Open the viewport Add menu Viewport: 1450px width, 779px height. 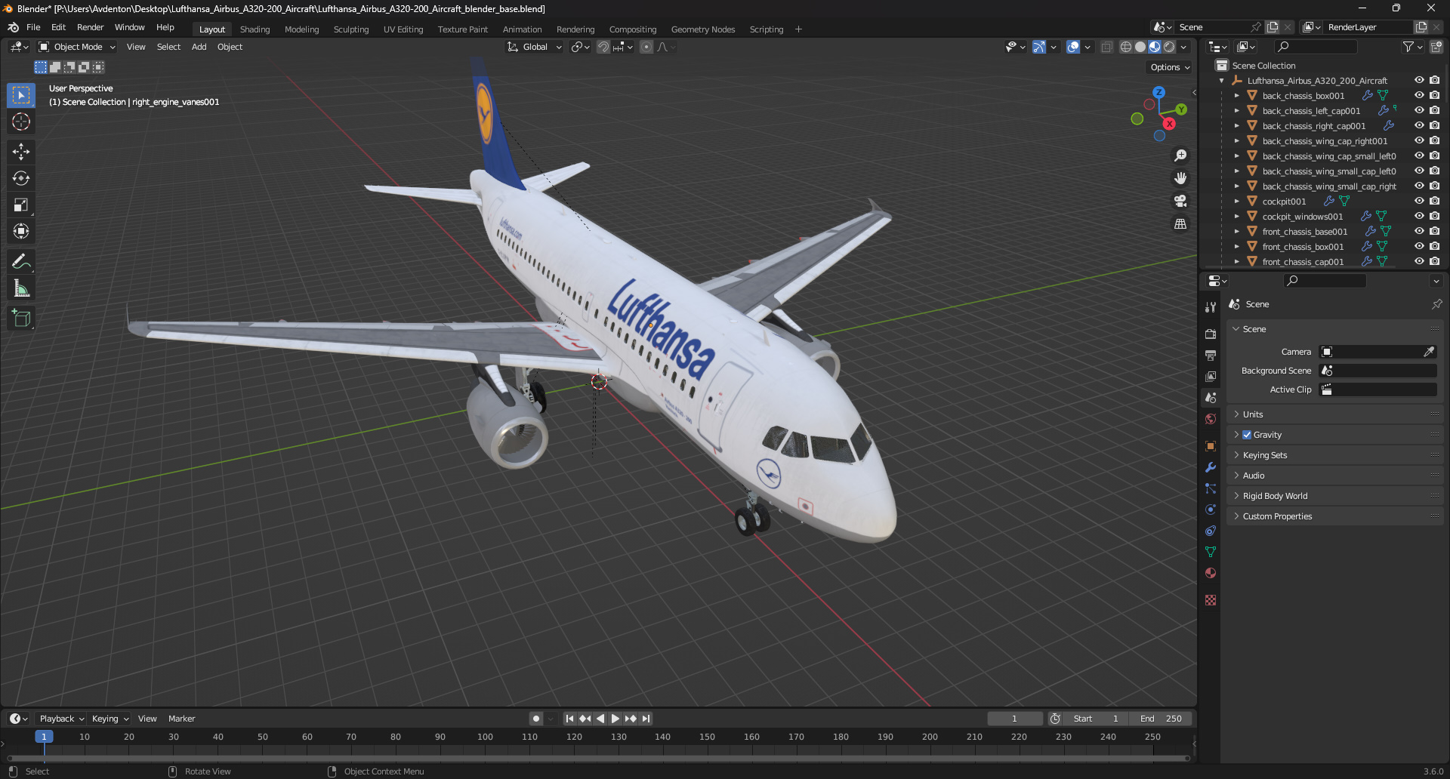(x=199, y=47)
